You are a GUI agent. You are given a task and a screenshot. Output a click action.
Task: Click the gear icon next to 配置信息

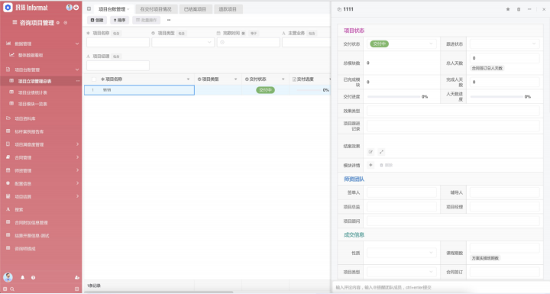(x=8, y=183)
